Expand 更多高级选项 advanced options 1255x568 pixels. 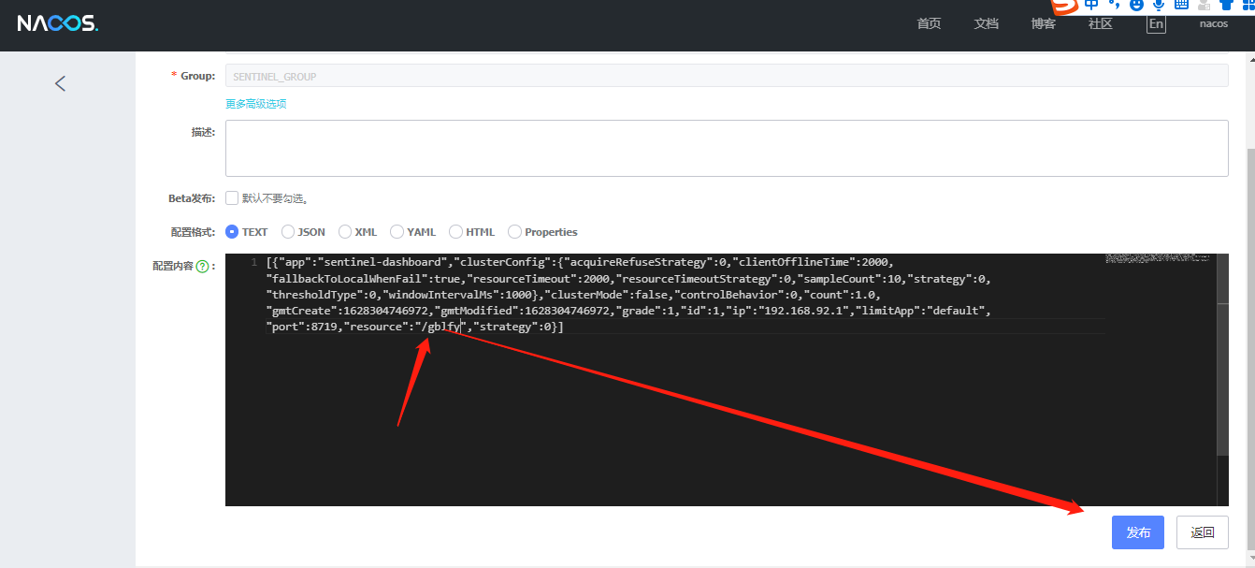click(255, 104)
